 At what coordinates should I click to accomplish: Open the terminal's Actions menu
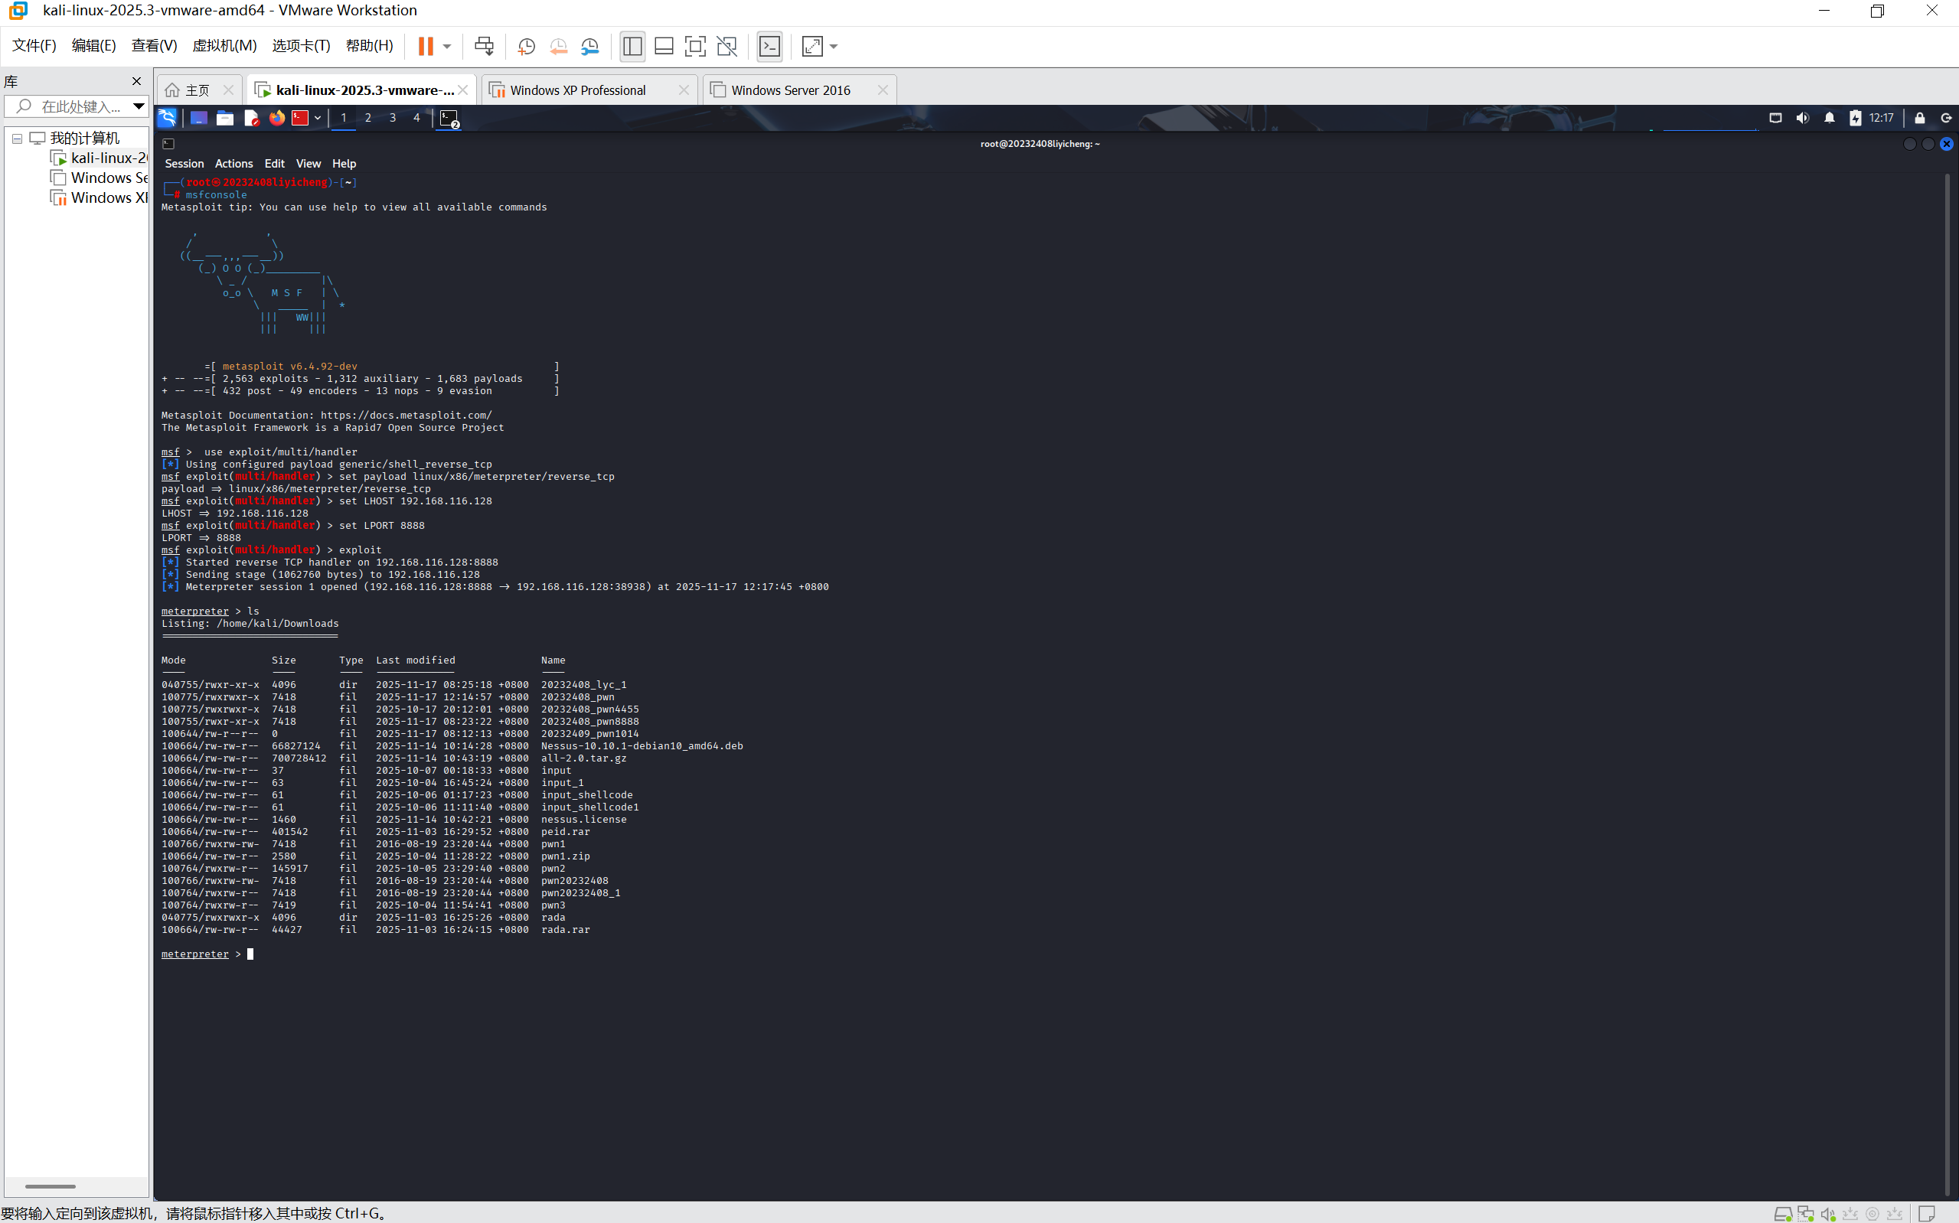click(x=233, y=163)
